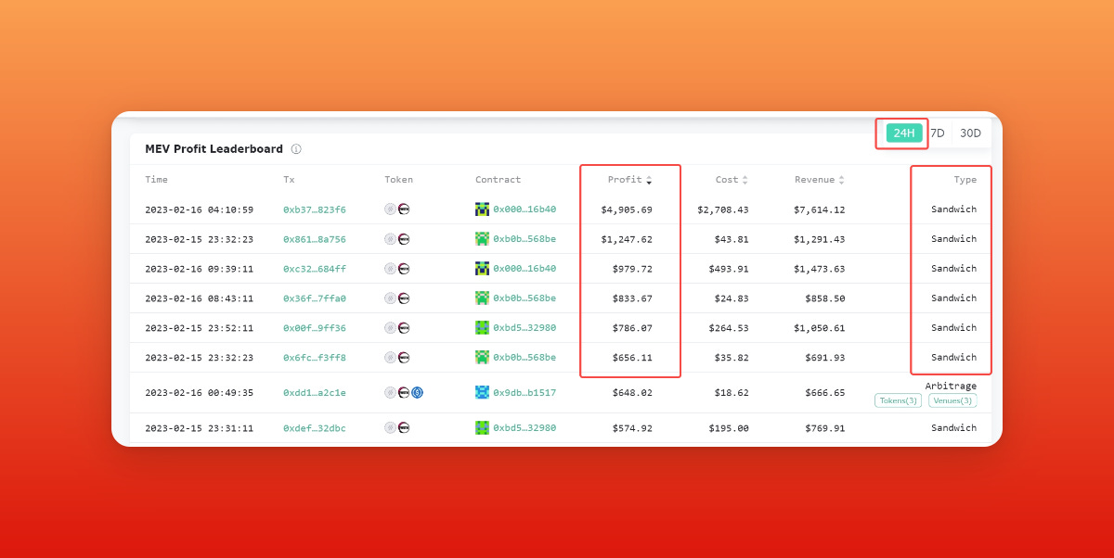The height and width of the screenshot is (558, 1114).
Task: Click the contract avatar in the $979.72 row
Action: 482,269
